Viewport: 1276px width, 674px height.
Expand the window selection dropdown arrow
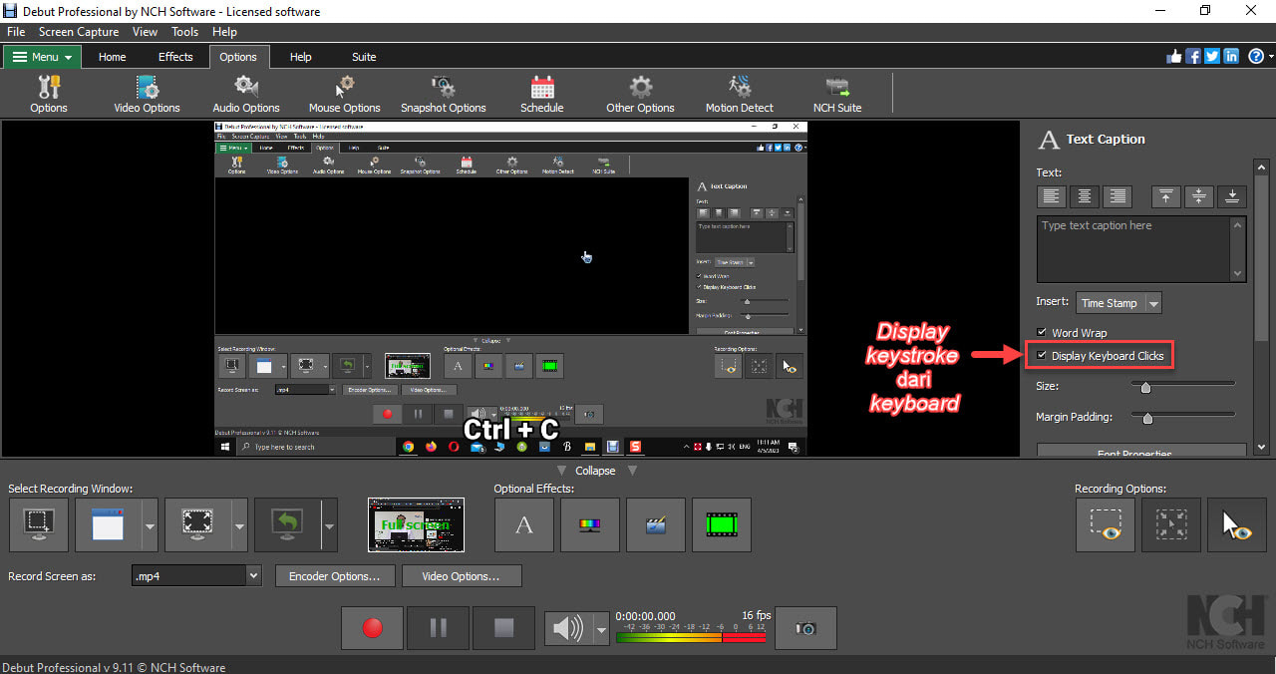[x=150, y=524]
